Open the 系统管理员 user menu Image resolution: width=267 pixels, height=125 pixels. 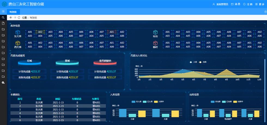[x=220, y=4]
